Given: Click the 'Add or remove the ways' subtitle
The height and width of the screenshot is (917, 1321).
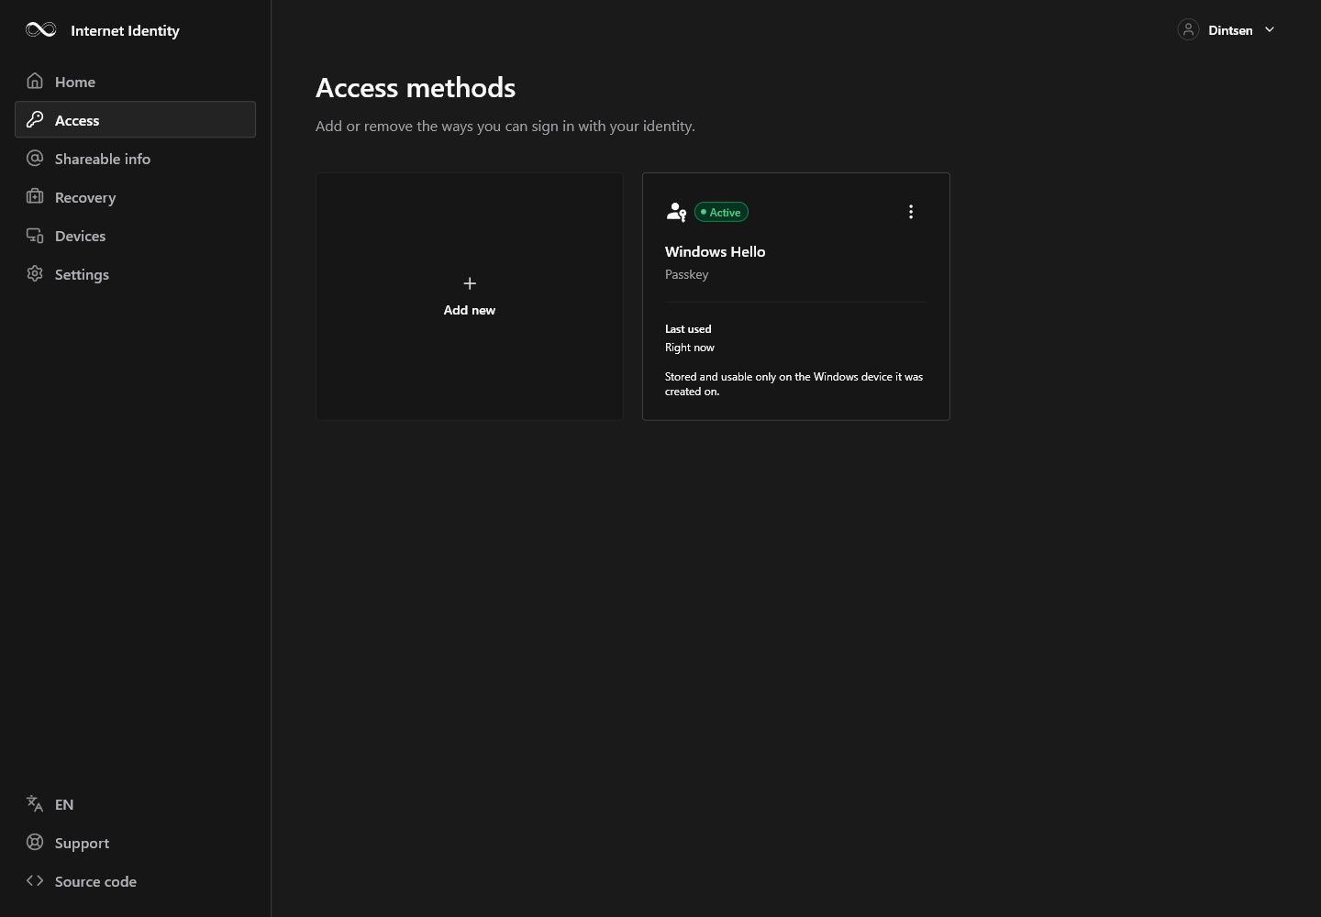Looking at the screenshot, I should tap(505, 126).
